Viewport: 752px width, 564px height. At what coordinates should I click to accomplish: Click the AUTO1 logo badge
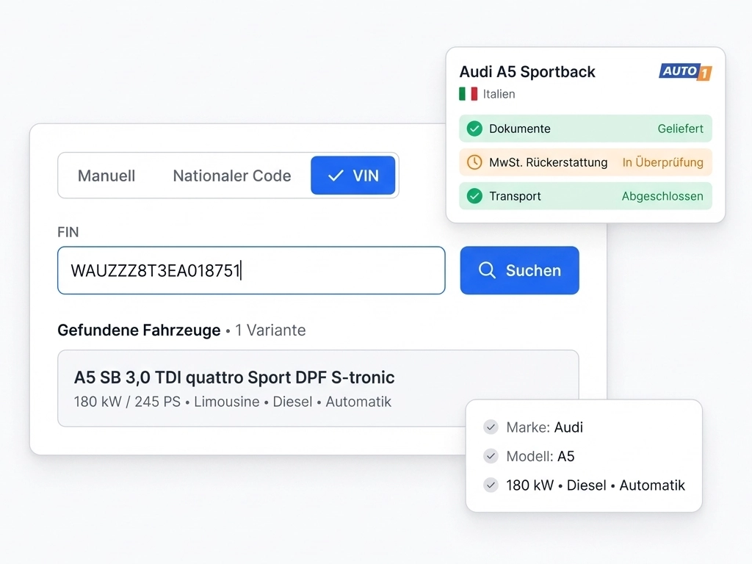[685, 72]
